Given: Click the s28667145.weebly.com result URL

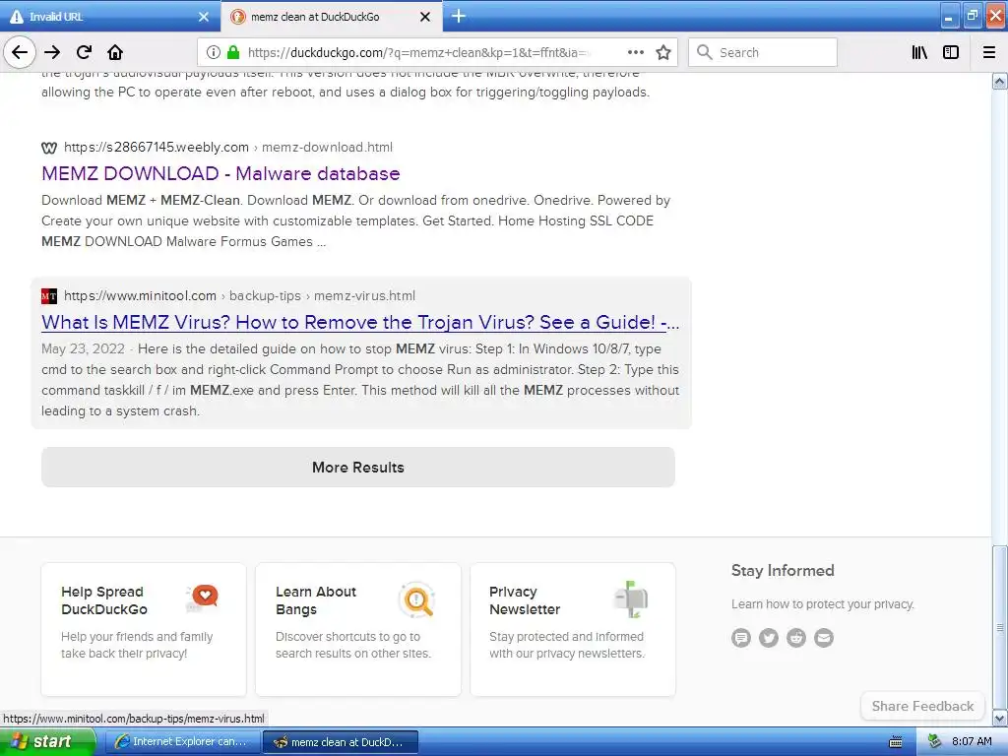Looking at the screenshot, I should pos(157,148).
